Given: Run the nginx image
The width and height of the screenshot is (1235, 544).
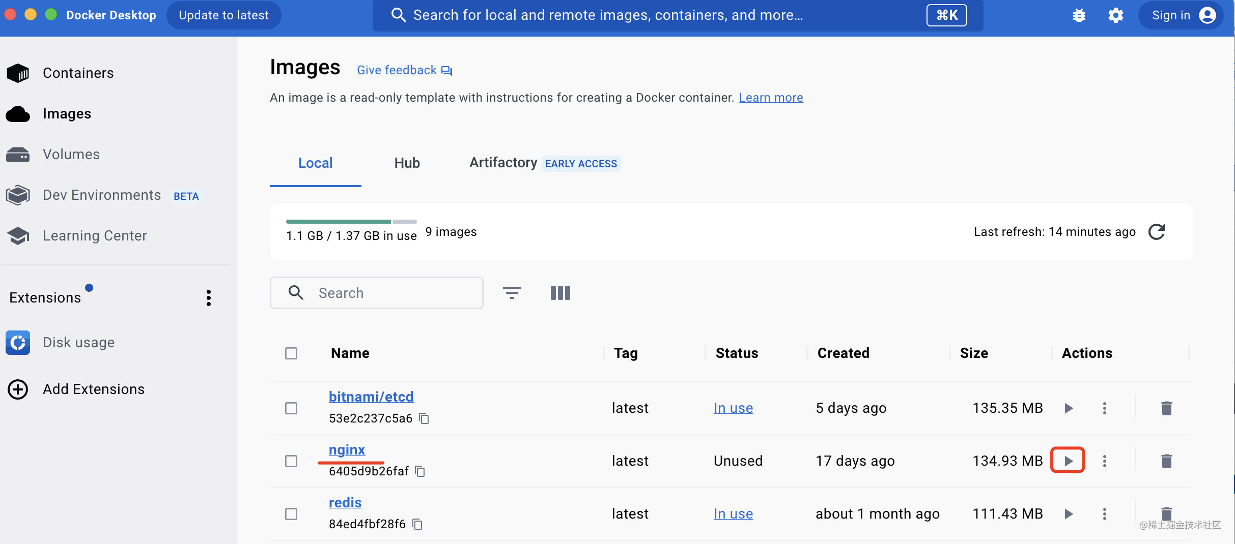Looking at the screenshot, I should pos(1068,461).
